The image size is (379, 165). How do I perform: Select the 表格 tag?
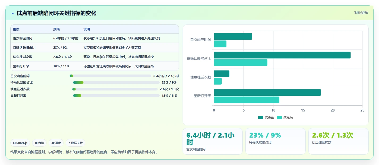[39, 143]
